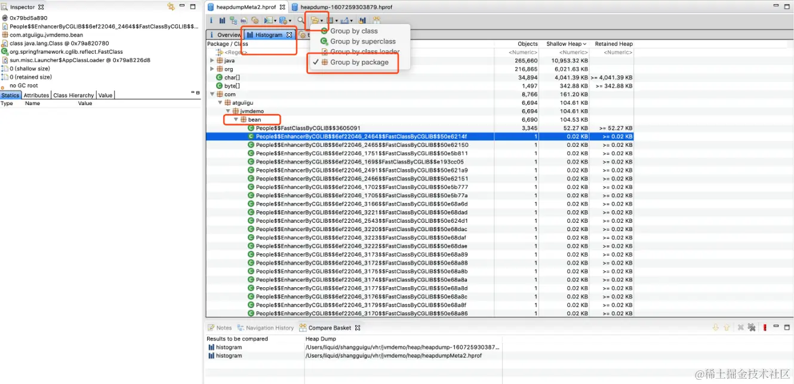Run the reports toolbar icon
The width and height of the screenshot is (794, 384).
click(268, 20)
